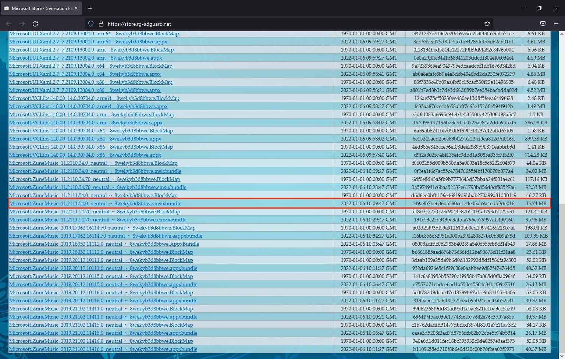Viewport: 565px width, 359px height.
Task: Open ZuneMusic 11.2111.54.70 emsixbundle link
Action: click(98, 220)
